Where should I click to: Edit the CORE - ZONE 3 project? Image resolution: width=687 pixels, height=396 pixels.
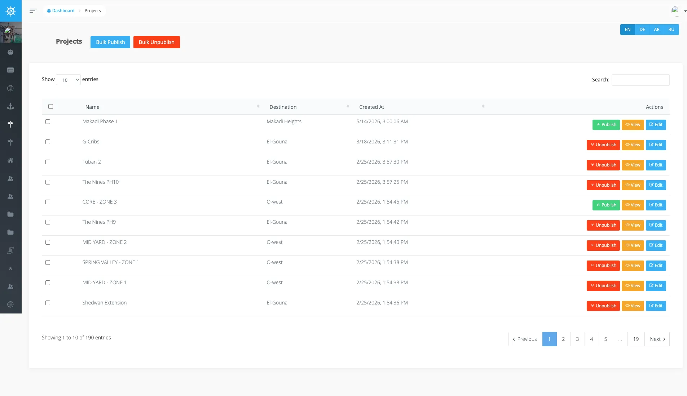[656, 205]
